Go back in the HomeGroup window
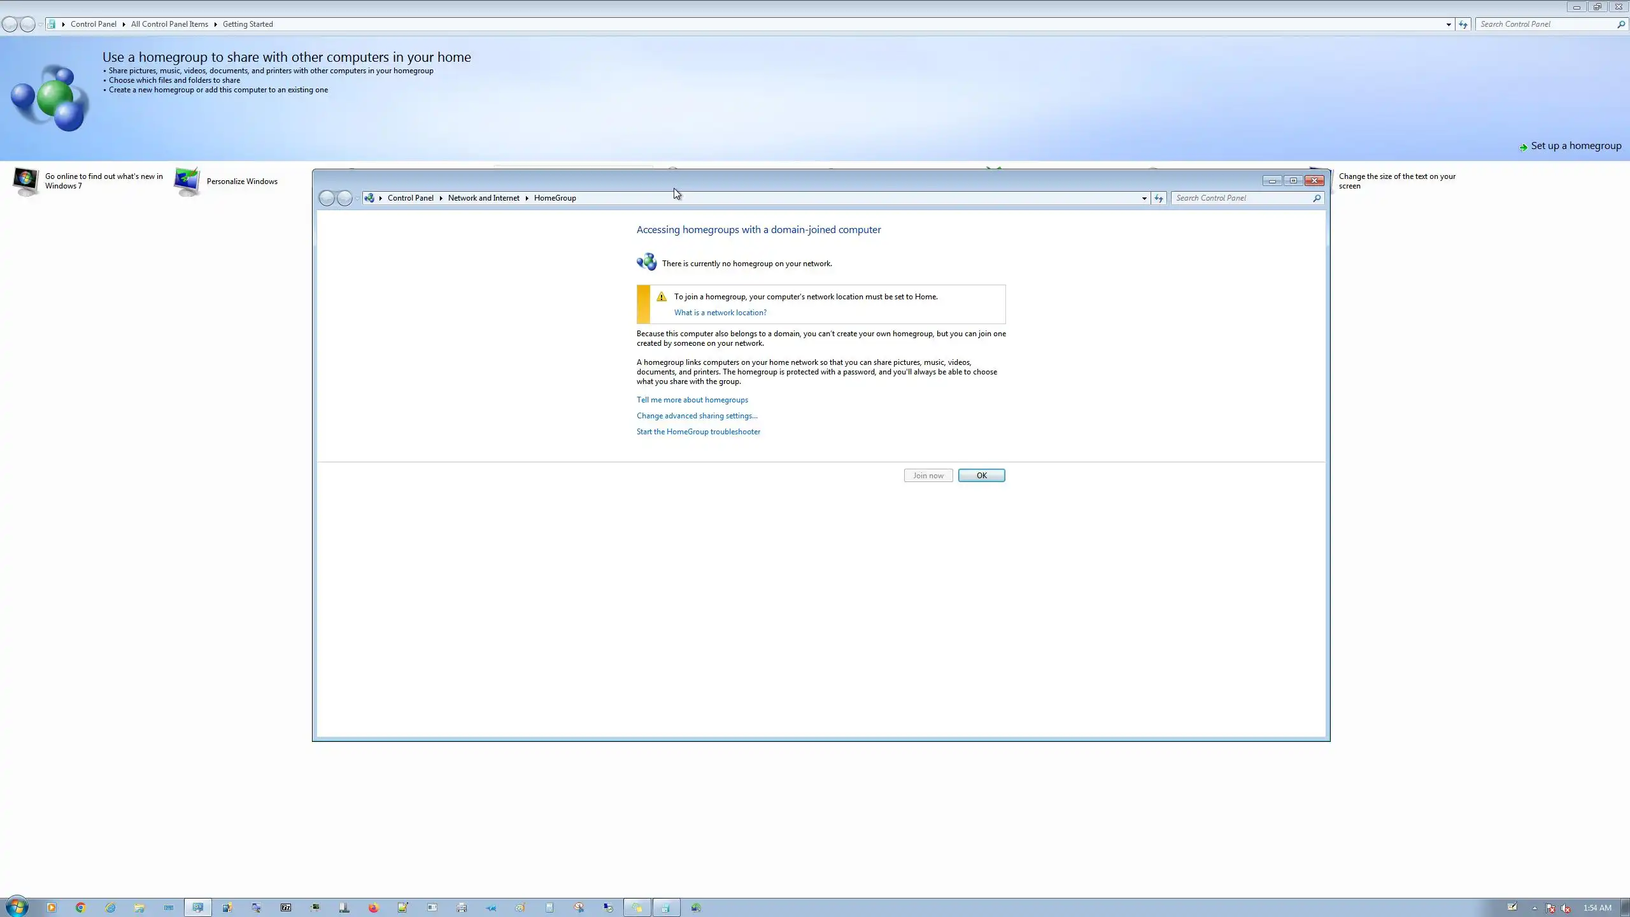The width and height of the screenshot is (1630, 917). (x=327, y=198)
